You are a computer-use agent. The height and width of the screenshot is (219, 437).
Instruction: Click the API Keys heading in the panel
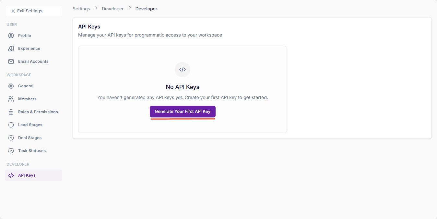click(89, 27)
